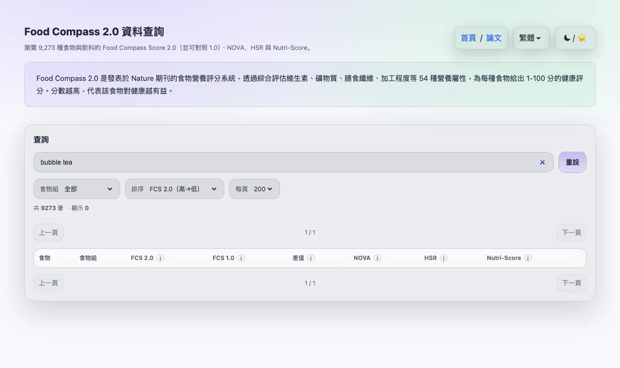Image resolution: width=620 pixels, height=368 pixels.
Task: Click the Nutri-Score column header text
Action: (504, 258)
